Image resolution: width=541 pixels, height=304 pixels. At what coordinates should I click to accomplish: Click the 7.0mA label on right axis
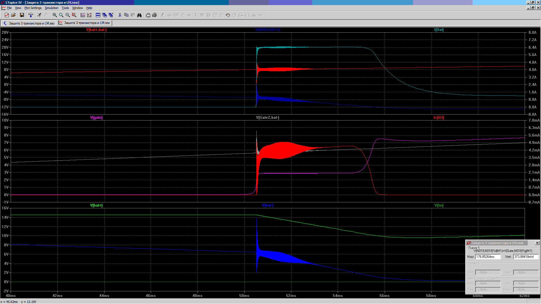534,120
